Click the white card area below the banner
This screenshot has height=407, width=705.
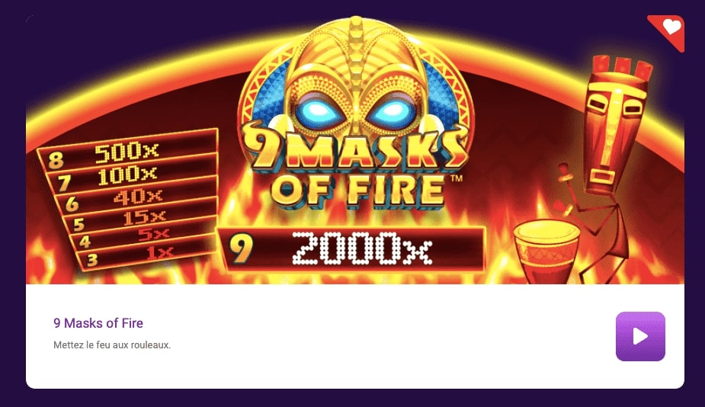coord(355,336)
